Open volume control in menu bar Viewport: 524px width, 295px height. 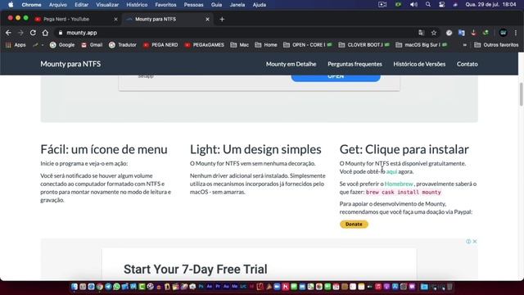click(x=413, y=5)
